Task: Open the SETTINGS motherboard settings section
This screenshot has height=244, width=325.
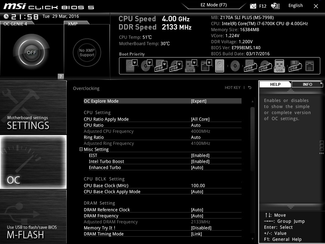Action: [x=33, y=107]
